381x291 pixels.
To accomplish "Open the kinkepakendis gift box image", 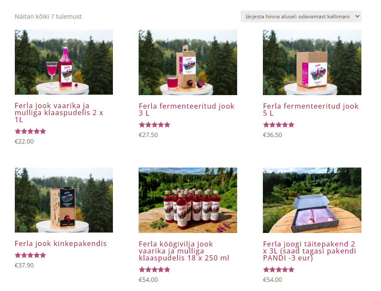I will [64, 200].
